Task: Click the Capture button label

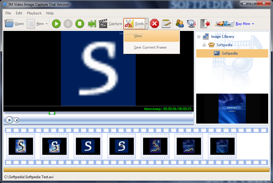Action: point(115,24)
